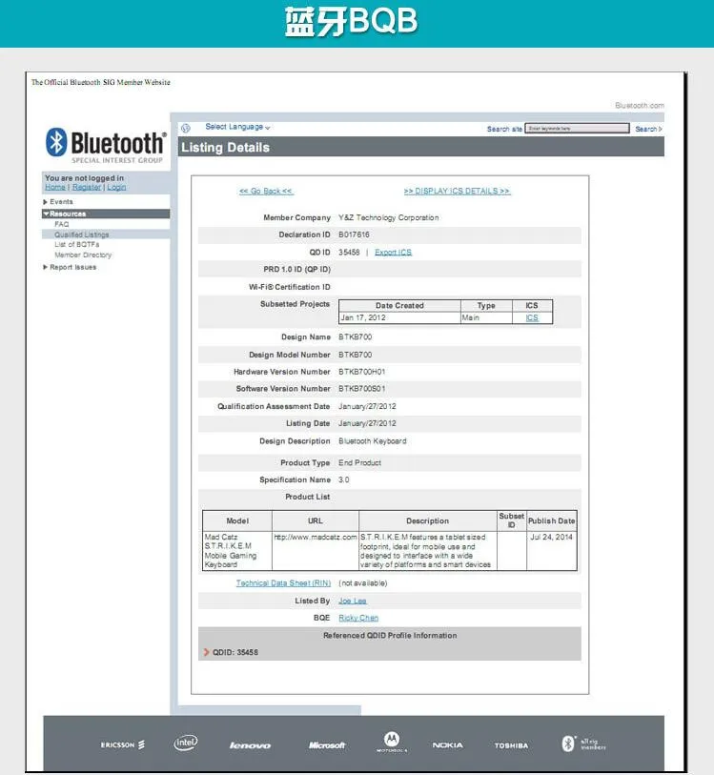Screen dimensions: 714x775
Task: Click the Bluetooth Keyboard description text
Action: (373, 441)
